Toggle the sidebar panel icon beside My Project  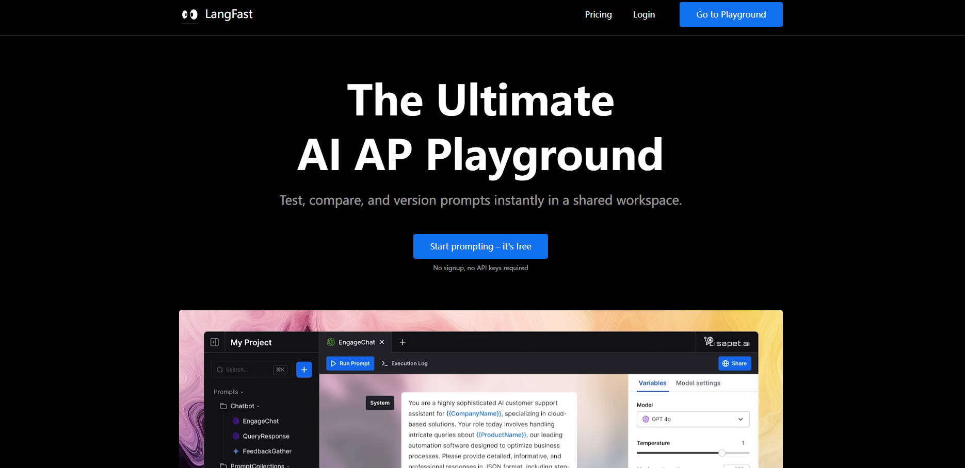point(215,342)
